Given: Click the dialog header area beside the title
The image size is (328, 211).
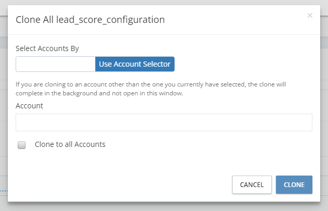Looking at the screenshot, I should tap(234, 20).
